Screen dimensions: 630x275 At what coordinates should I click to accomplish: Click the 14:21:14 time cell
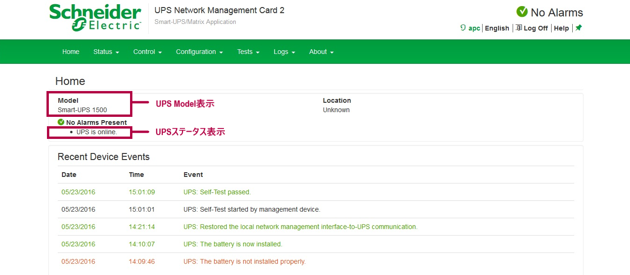click(142, 227)
